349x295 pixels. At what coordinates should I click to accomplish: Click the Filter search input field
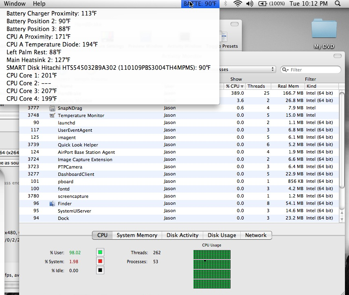point(311,70)
